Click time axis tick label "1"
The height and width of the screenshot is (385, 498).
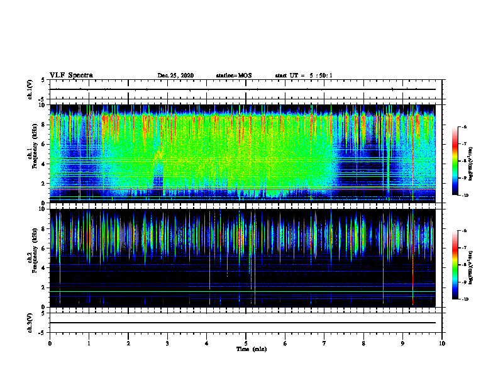point(89,343)
